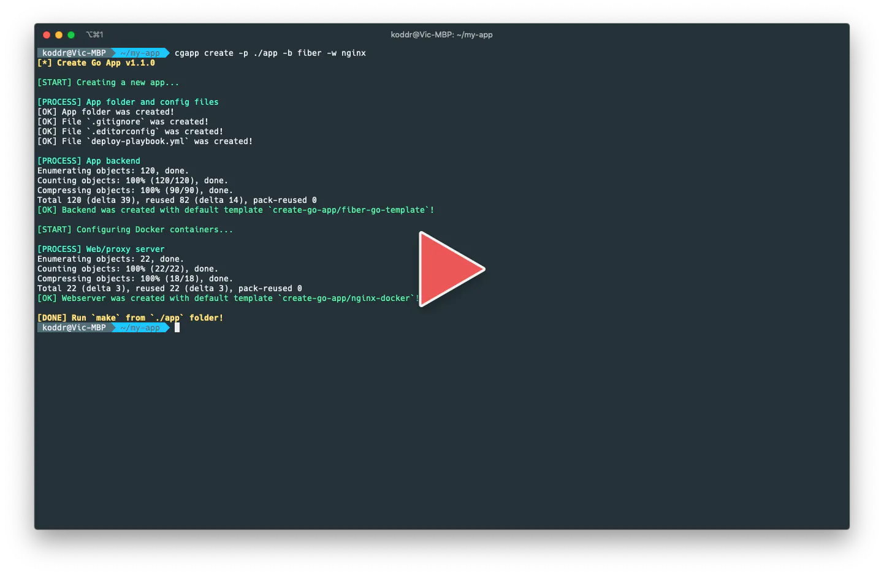
Task: Minimize terminal using yellow window button
Action: [x=59, y=35]
